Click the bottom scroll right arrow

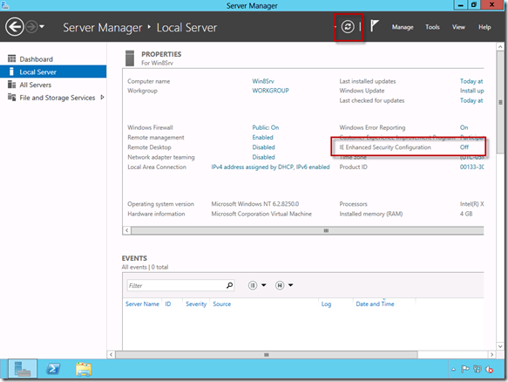click(x=491, y=355)
